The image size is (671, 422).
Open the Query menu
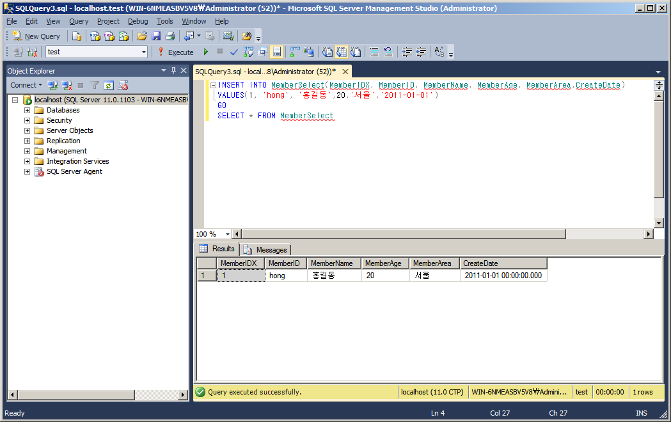tap(79, 21)
